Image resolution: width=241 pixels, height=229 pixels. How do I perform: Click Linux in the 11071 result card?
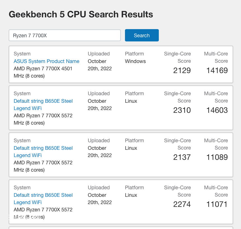pos(131,195)
